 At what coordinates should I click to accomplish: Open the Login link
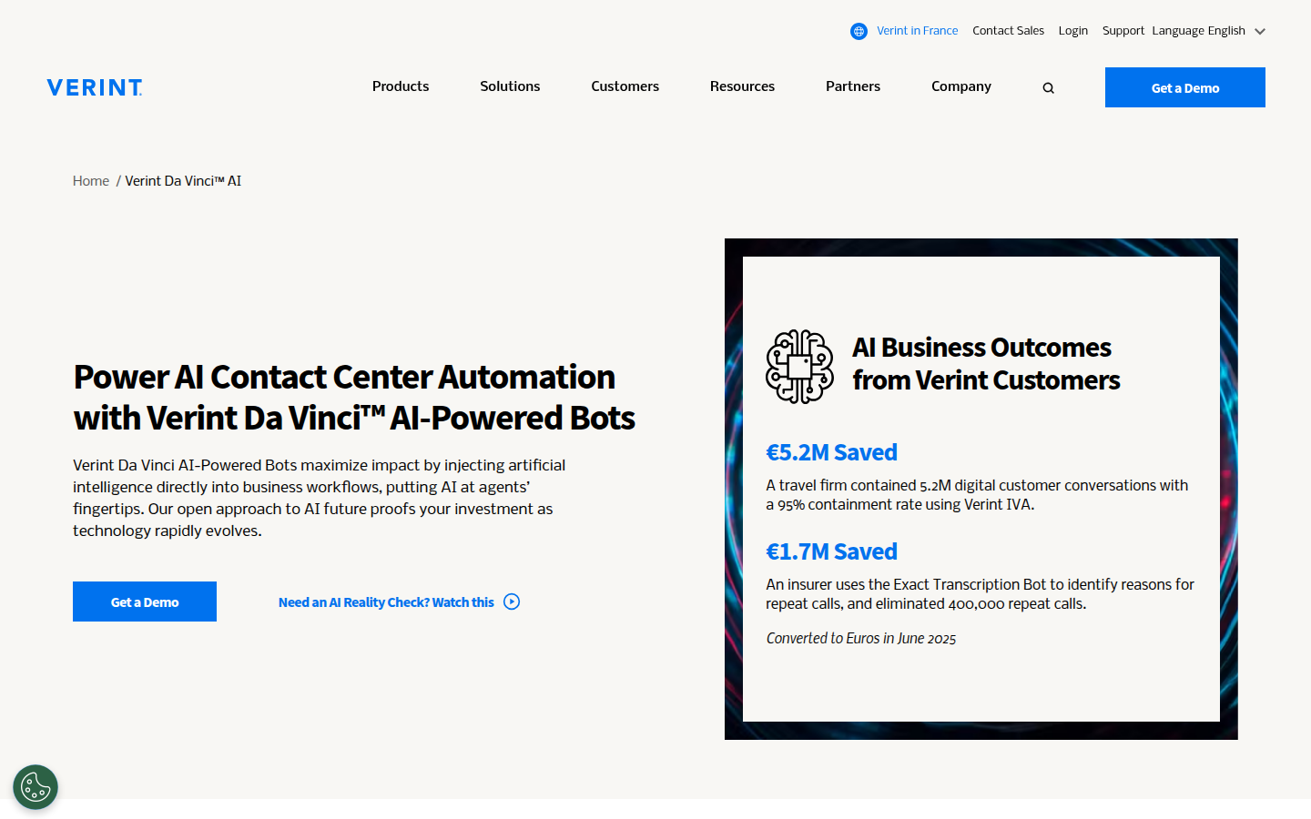(x=1072, y=31)
